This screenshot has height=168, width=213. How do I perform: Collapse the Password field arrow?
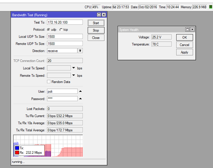[80, 98]
